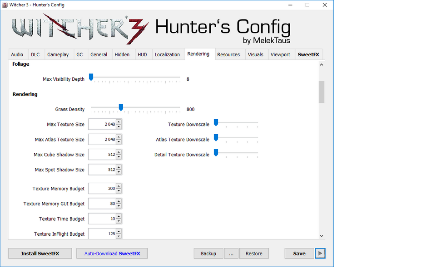Click the Max Atlas Texture Size field

pos(102,139)
